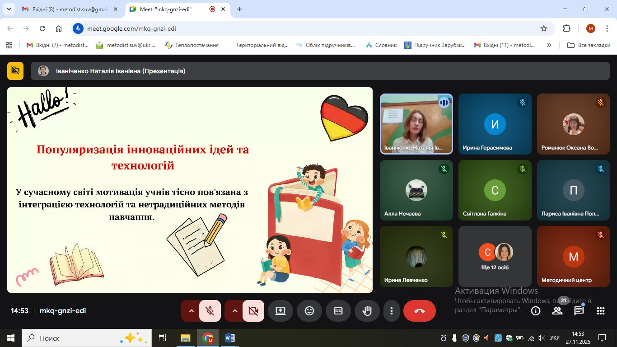Open the emoji reactions button
Screen dimensions: 617x347
point(309,311)
